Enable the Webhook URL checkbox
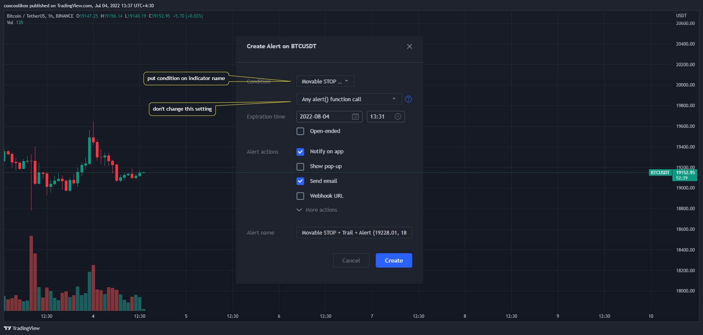This screenshot has height=335, width=703. (x=301, y=196)
